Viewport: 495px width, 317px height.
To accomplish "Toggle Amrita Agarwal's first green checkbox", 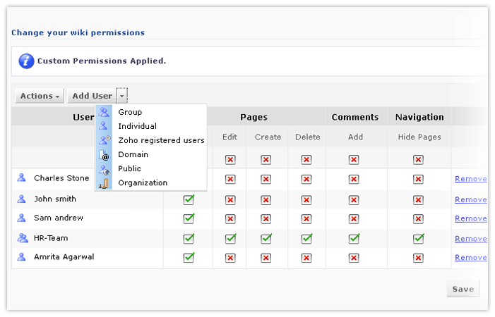I will click(x=189, y=258).
